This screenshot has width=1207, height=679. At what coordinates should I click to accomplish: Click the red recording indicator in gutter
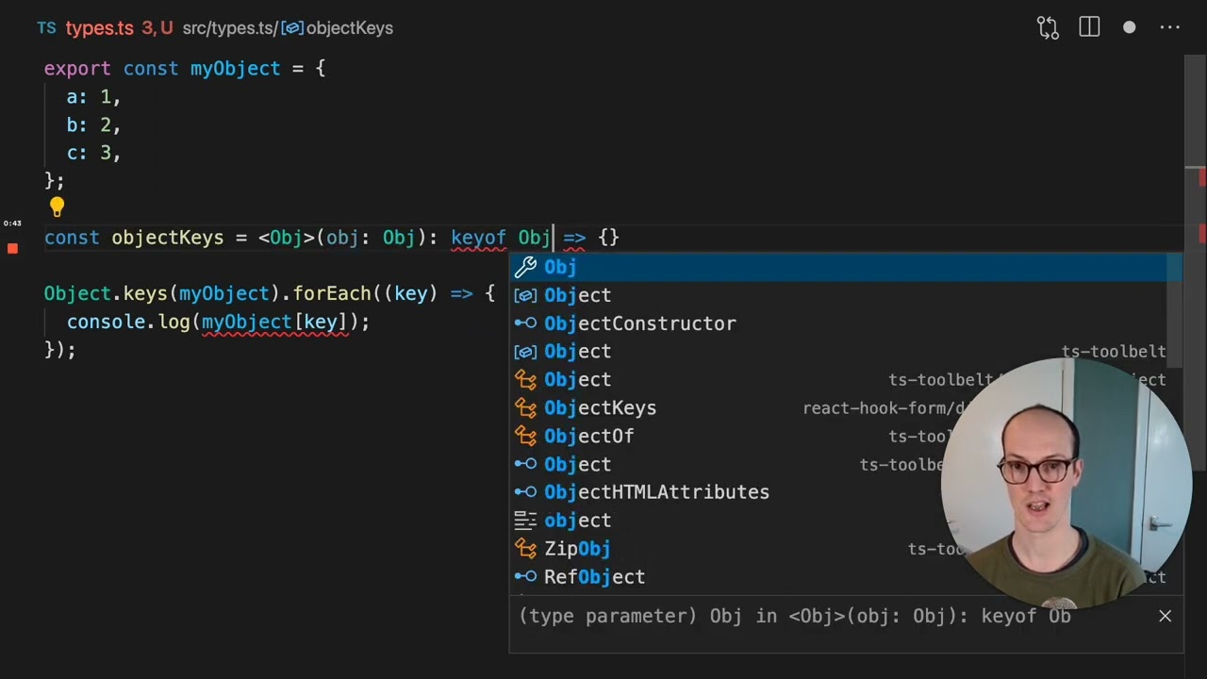12,248
